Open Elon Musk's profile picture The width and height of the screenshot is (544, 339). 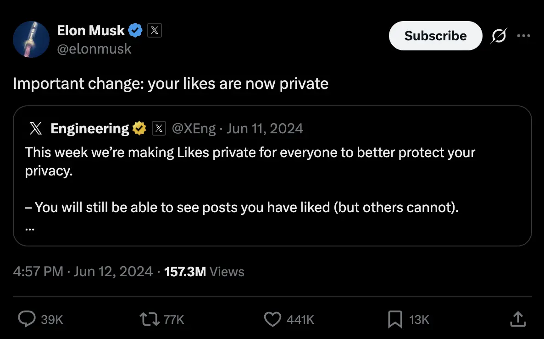[x=31, y=39]
